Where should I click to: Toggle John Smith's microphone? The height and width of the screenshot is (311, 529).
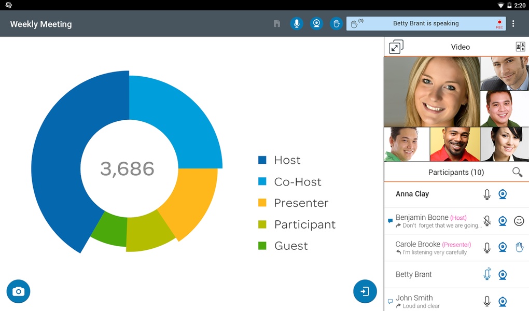point(487,301)
